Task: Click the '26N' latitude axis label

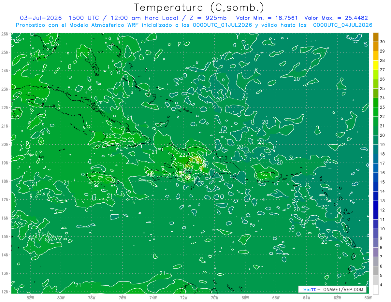Action: pyautogui.click(x=5, y=34)
